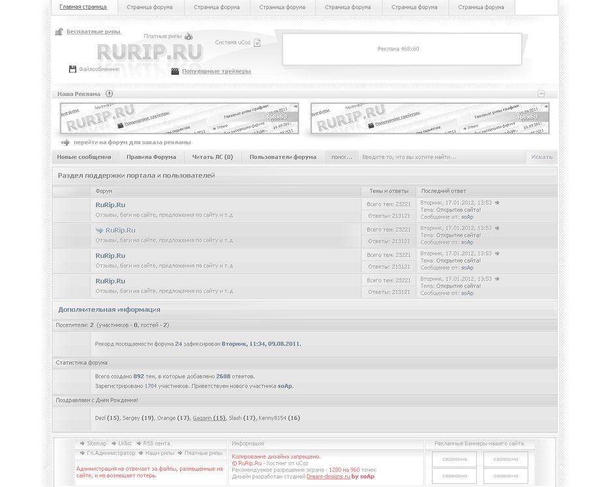This screenshot has height=487, width=610.
Task: Collapse the Наша Реклама block
Action: click(541, 94)
